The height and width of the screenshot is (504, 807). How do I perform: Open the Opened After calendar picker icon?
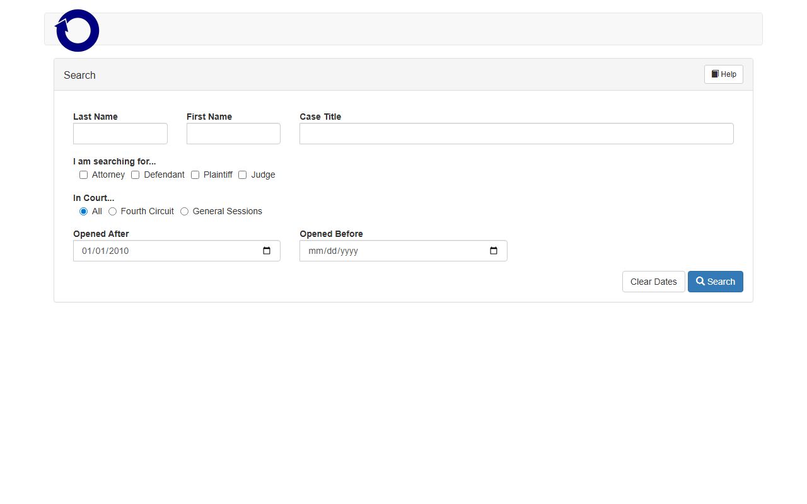click(x=267, y=251)
